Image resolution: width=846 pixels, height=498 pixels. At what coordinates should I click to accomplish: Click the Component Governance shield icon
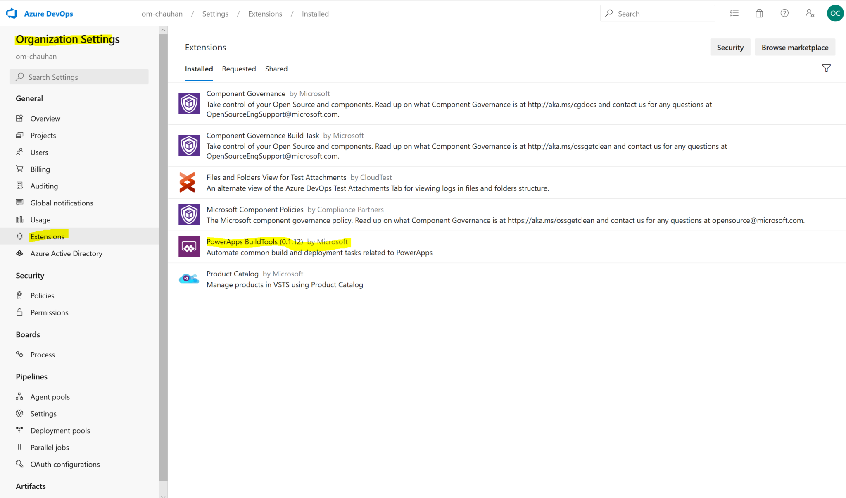(x=189, y=103)
